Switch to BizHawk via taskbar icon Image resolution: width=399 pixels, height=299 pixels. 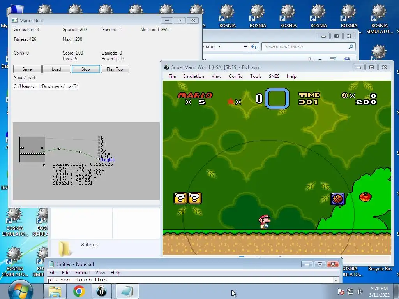coord(102,292)
